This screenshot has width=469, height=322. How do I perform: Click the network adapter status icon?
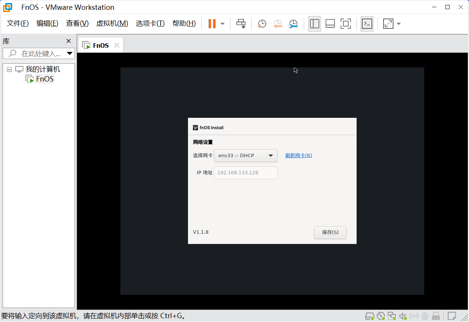(x=392, y=316)
